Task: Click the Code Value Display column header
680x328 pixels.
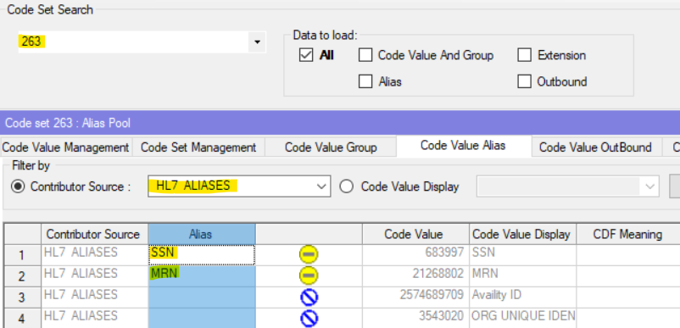Action: point(522,235)
